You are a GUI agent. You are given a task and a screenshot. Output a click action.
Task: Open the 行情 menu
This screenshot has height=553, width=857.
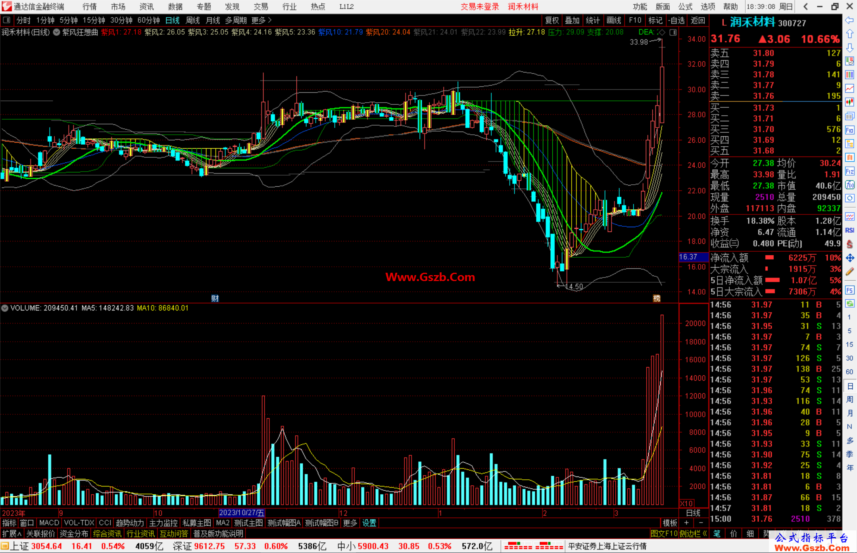[x=90, y=6]
